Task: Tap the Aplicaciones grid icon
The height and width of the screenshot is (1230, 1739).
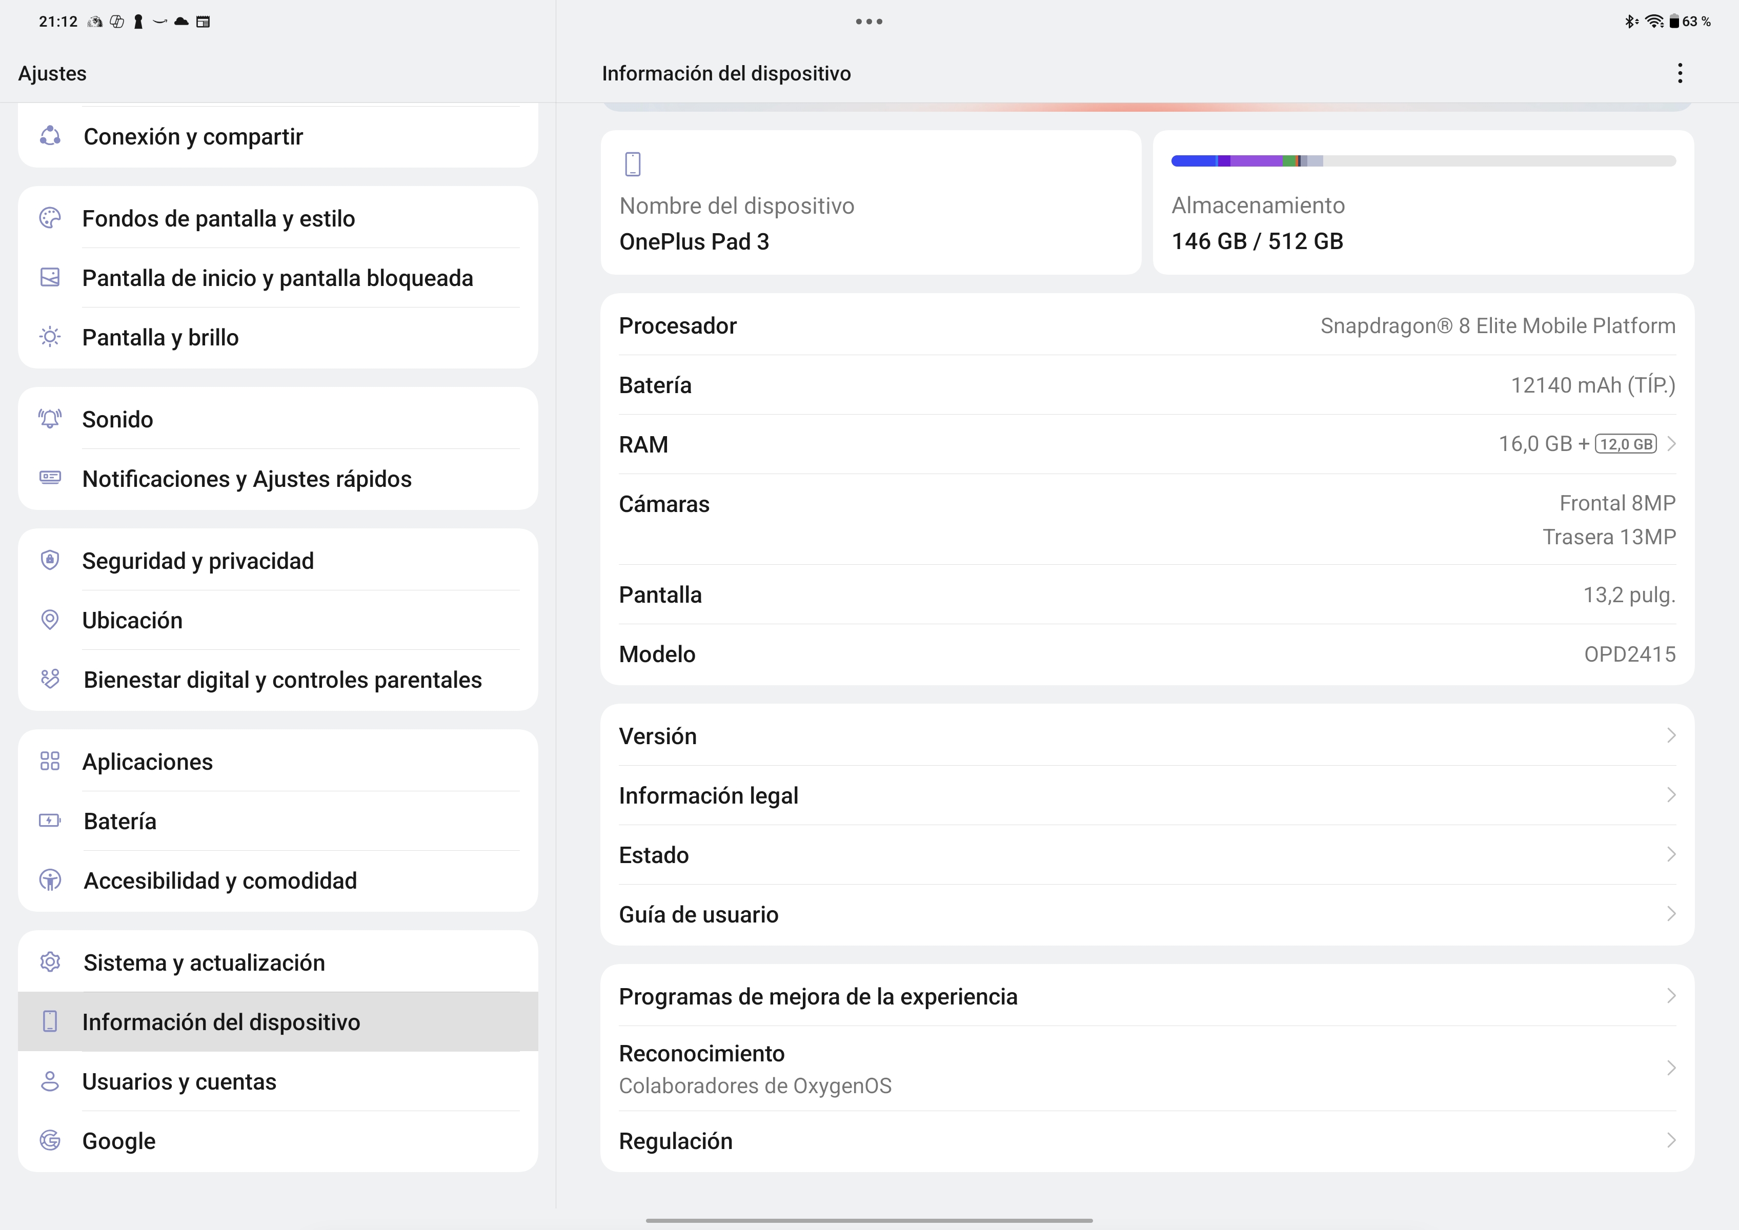Action: (x=50, y=761)
